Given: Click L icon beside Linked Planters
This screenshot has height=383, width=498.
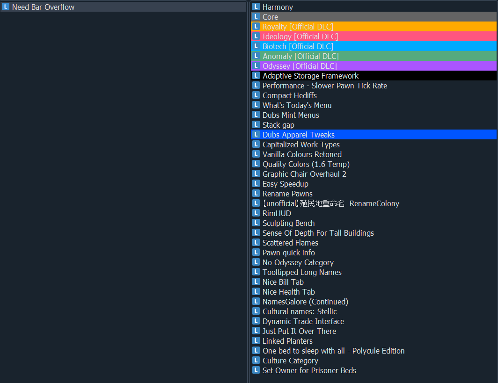Looking at the screenshot, I should pyautogui.click(x=256, y=341).
